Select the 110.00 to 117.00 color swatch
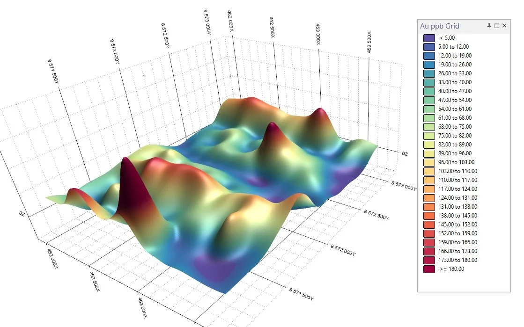Viewport: 524px width, 327px height. [429, 180]
